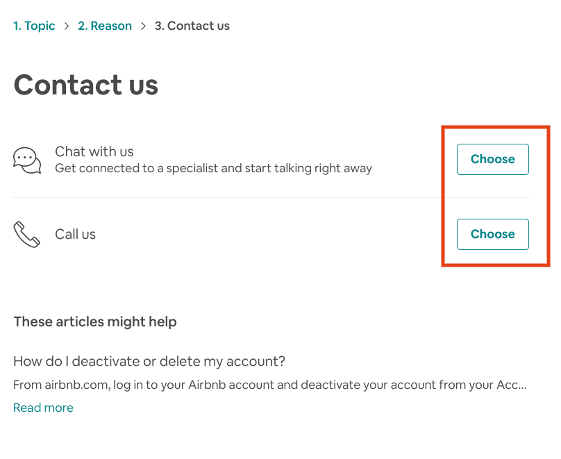Return to the '2. Reason' breadcrumb

click(x=104, y=26)
